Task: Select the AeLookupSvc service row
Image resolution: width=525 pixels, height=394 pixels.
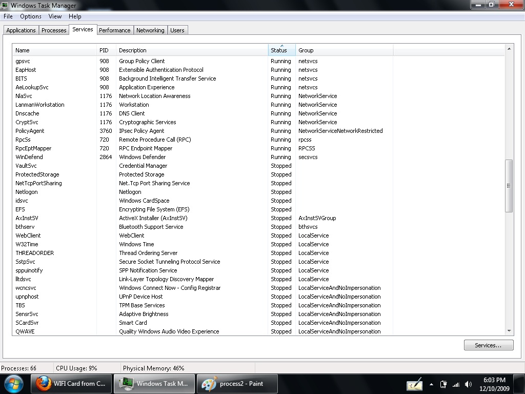Action: pyautogui.click(x=258, y=87)
